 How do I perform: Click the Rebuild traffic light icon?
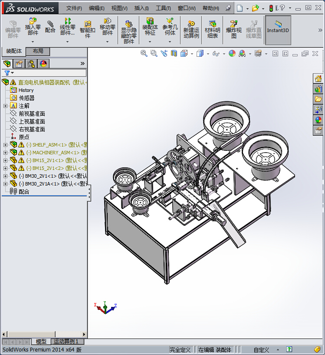pyautogui.click(x=271, y=8)
